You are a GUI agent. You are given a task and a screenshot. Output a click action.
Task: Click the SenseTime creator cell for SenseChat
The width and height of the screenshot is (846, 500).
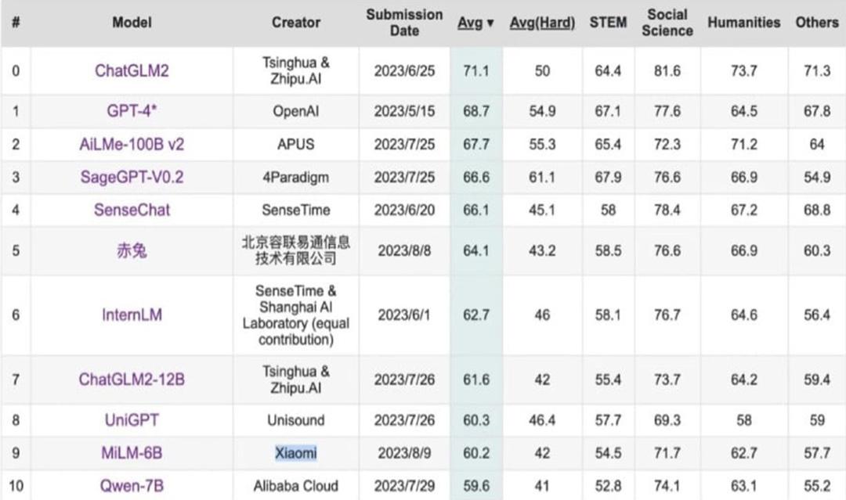click(x=295, y=210)
